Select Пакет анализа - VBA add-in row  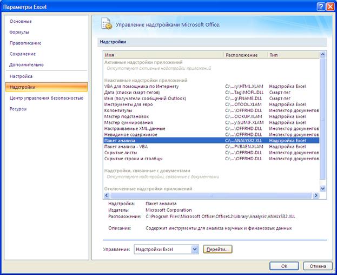(212, 147)
